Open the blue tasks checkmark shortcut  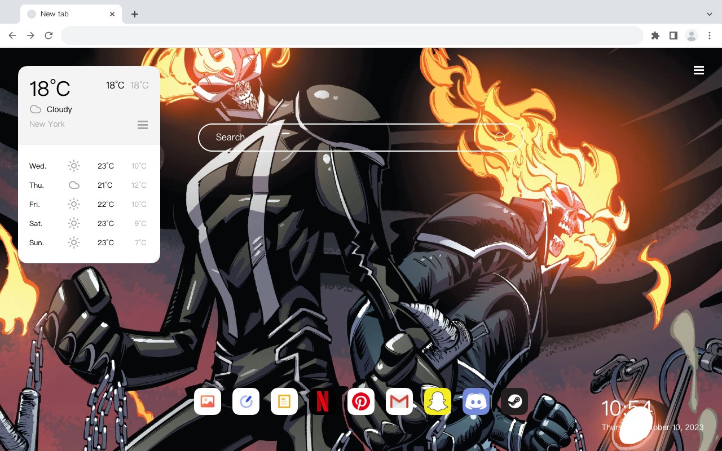[x=246, y=401]
